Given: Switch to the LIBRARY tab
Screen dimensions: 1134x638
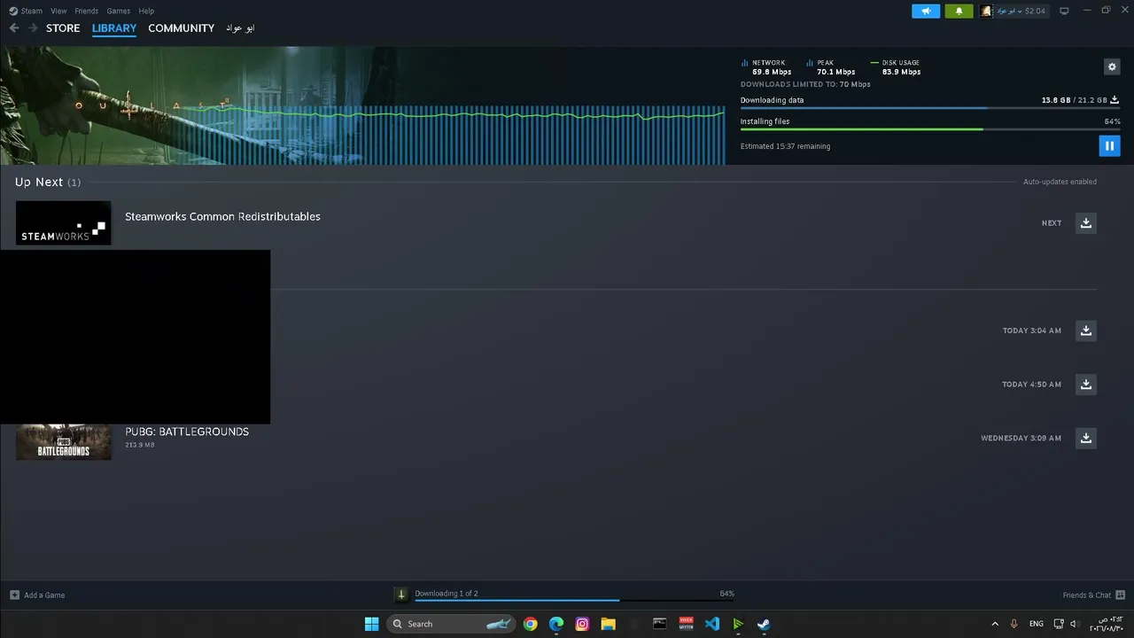Looking at the screenshot, I should [114, 28].
